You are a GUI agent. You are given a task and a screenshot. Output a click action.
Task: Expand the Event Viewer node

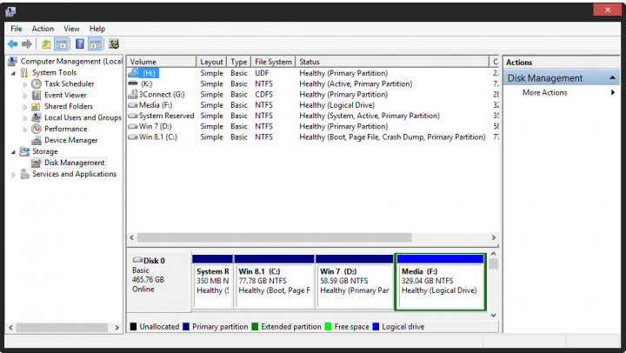pyautogui.click(x=25, y=96)
